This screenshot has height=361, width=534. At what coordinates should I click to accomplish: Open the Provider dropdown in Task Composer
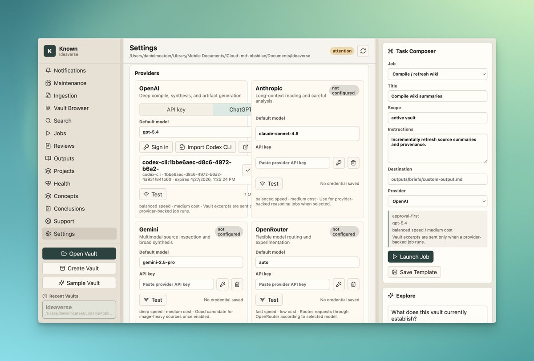click(x=437, y=201)
